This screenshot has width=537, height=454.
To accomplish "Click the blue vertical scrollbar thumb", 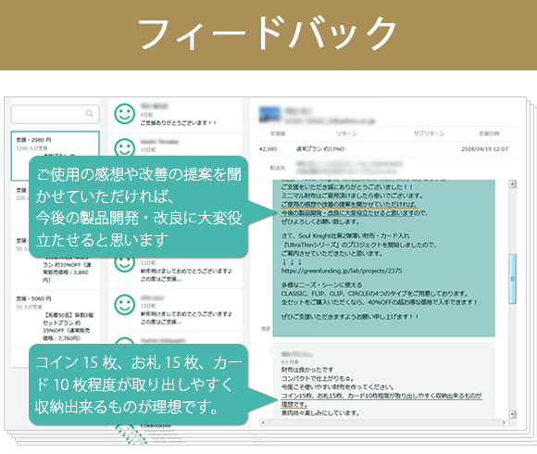I will [x=512, y=279].
